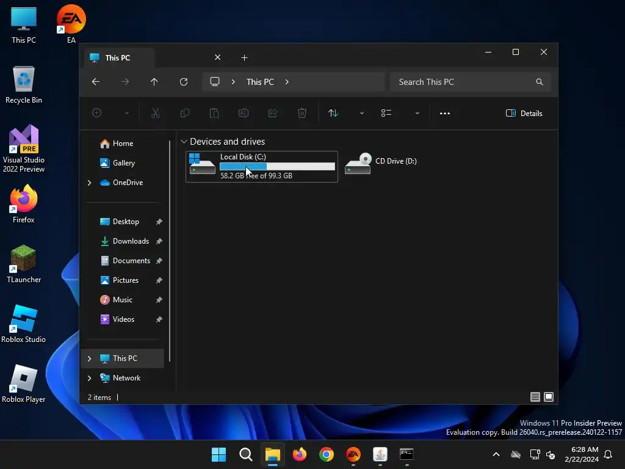The image size is (625, 469).
Task: Unpin the Desktop folder pin icon
Action: point(159,222)
